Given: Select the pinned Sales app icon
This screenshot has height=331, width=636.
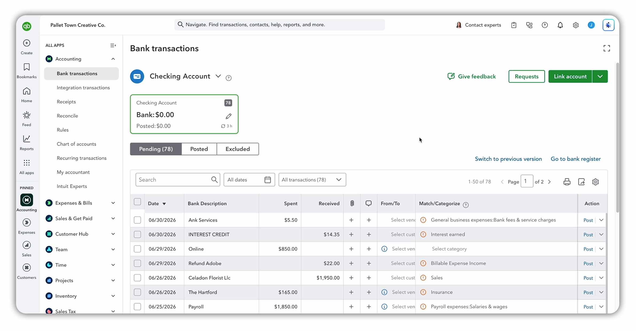Looking at the screenshot, I should 26,245.
